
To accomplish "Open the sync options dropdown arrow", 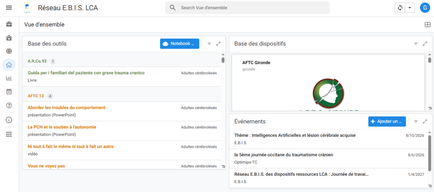I will 410,8.
